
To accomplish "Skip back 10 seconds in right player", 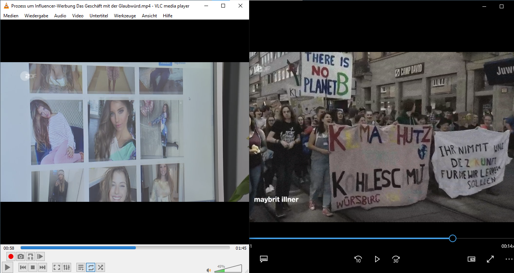I will tap(358, 259).
